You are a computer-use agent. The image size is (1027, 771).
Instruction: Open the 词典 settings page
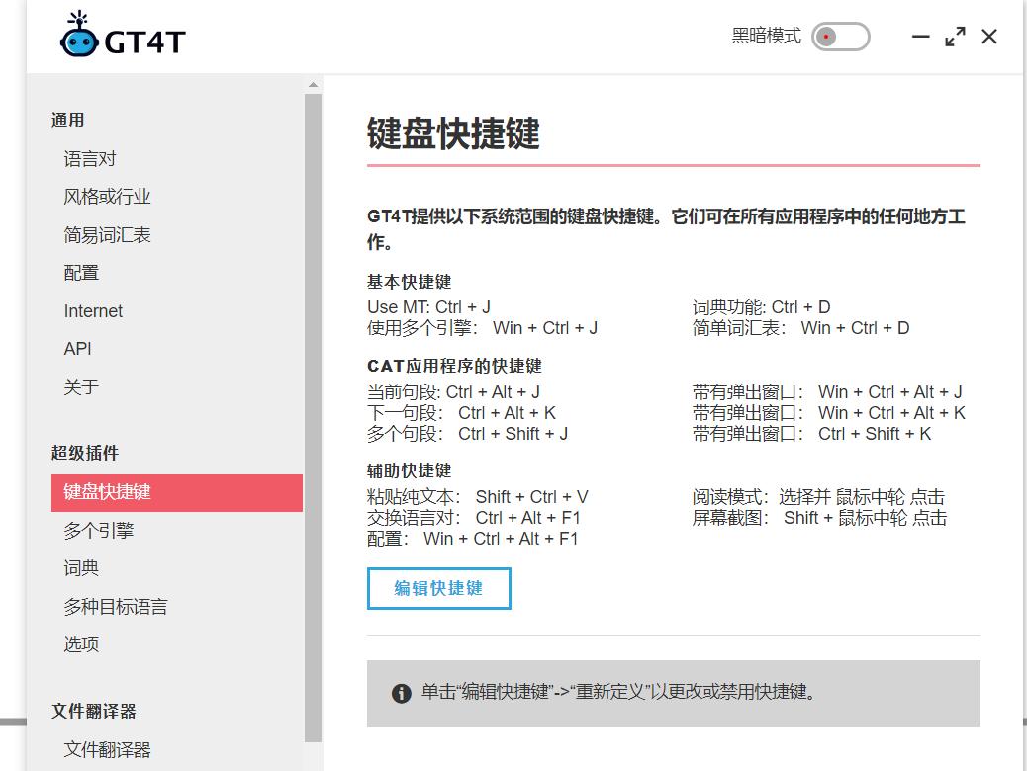79,567
